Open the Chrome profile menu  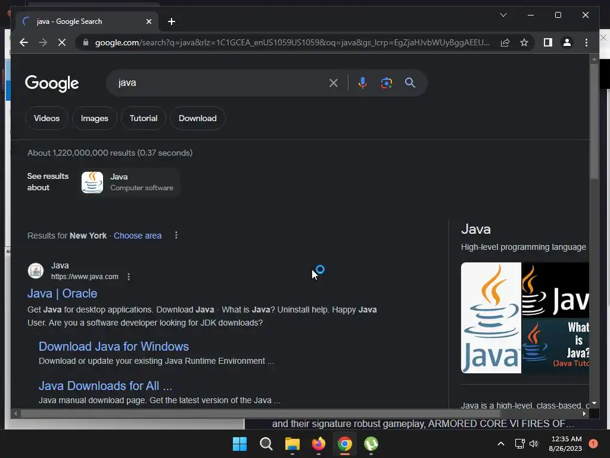[567, 42]
